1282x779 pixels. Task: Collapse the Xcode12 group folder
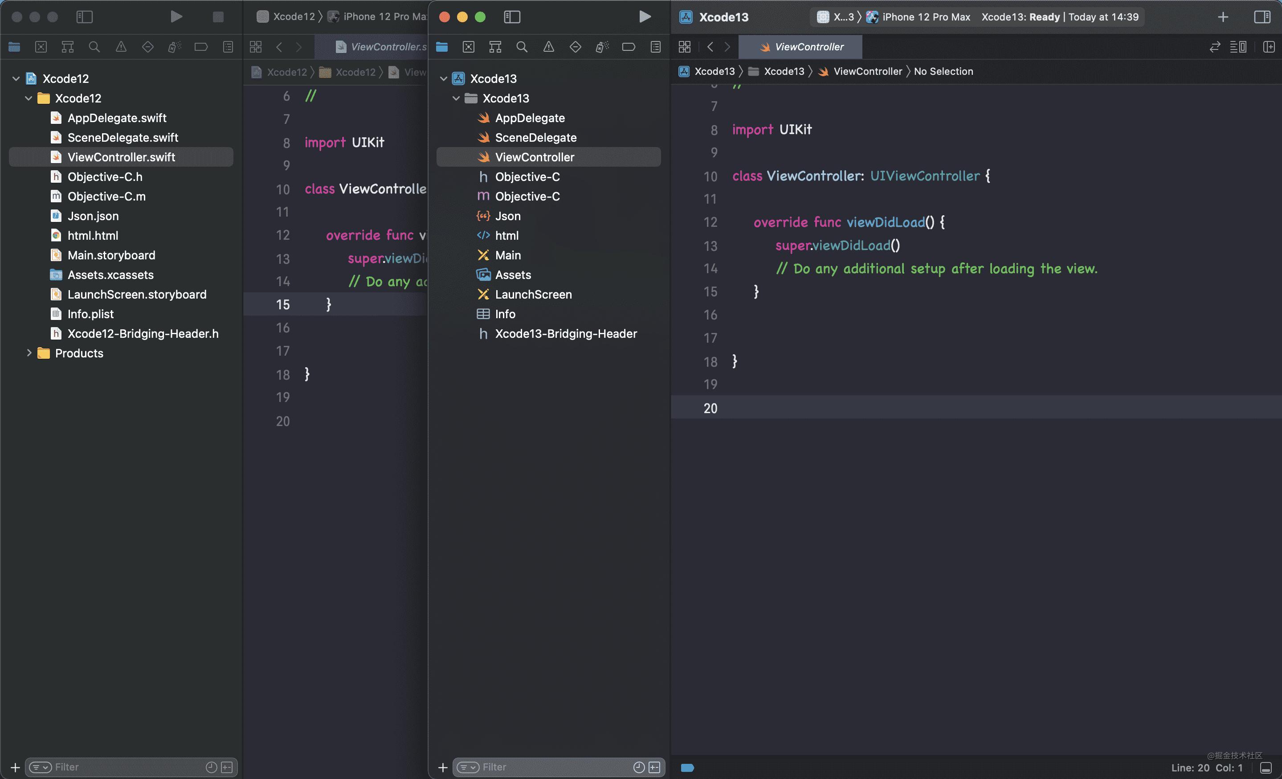28,98
